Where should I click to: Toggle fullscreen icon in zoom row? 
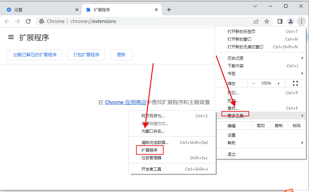point(295,83)
